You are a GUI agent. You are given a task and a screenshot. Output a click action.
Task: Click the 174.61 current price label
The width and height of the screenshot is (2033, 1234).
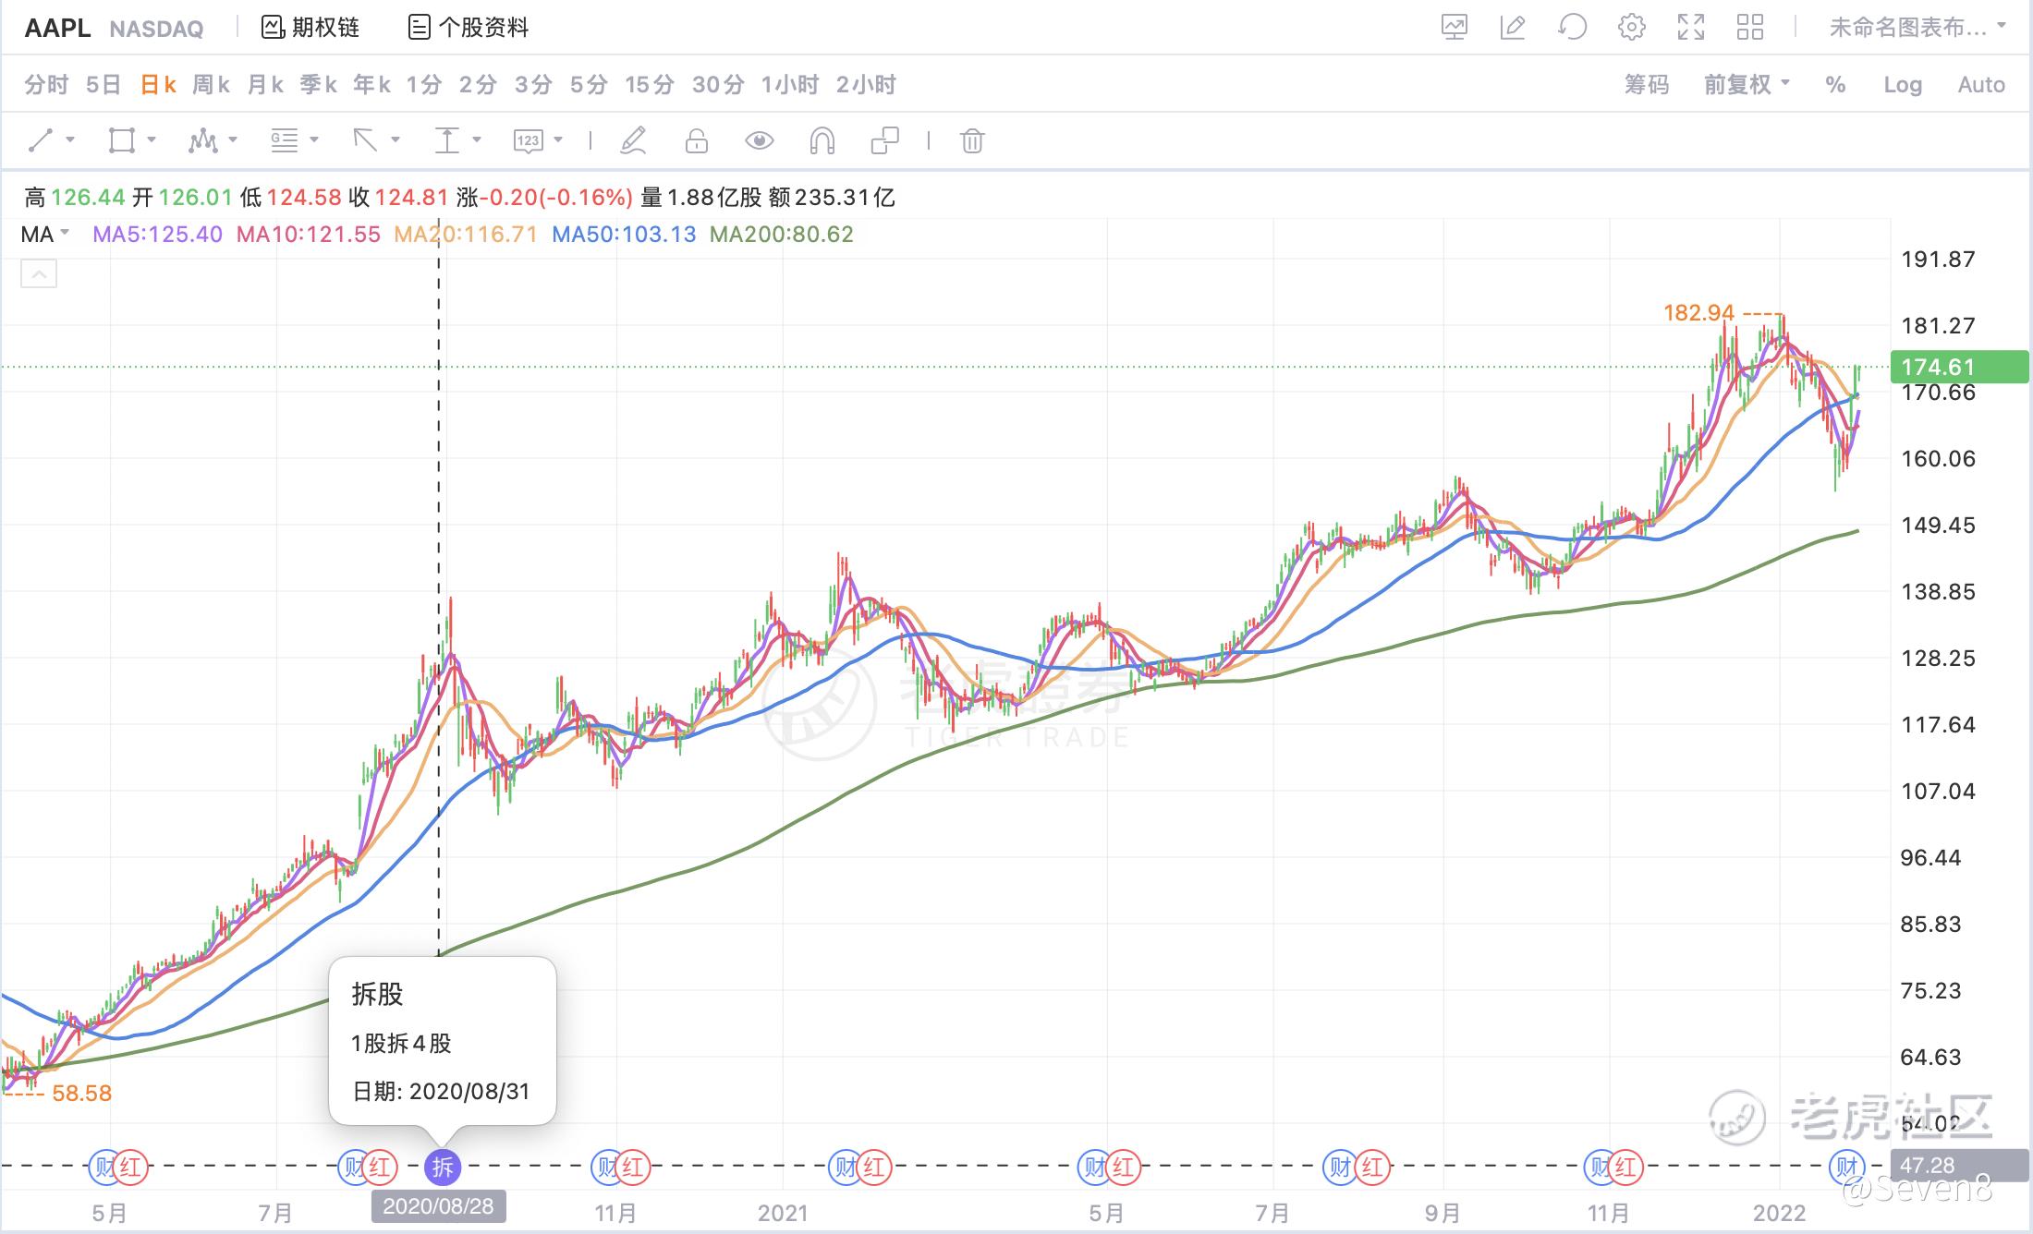coord(1959,367)
